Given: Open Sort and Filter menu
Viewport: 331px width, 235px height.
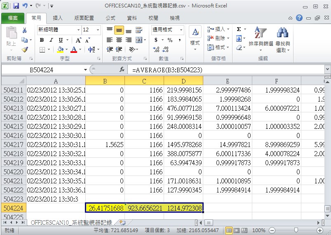Looking at the screenshot, I should pos(261,39).
